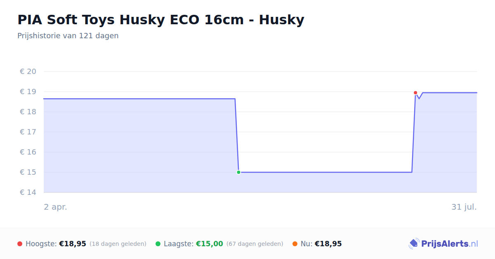Click the green Laagste legend dot

(x=158, y=244)
